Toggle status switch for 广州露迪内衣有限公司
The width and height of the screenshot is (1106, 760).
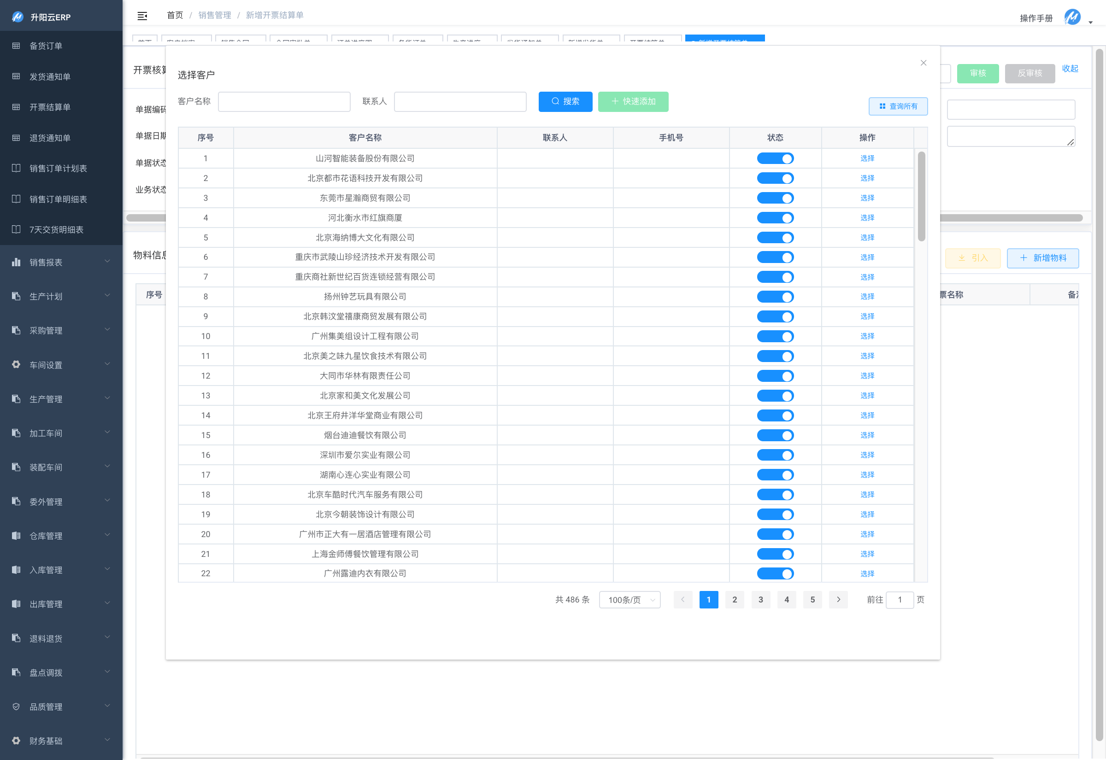coord(775,573)
